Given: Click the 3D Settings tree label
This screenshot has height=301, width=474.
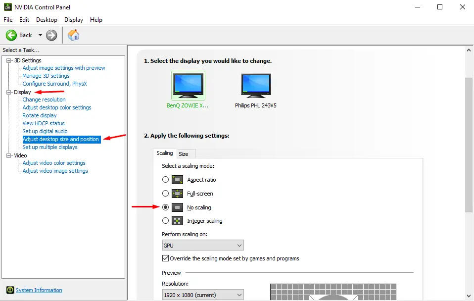Looking at the screenshot, I should coord(28,60).
